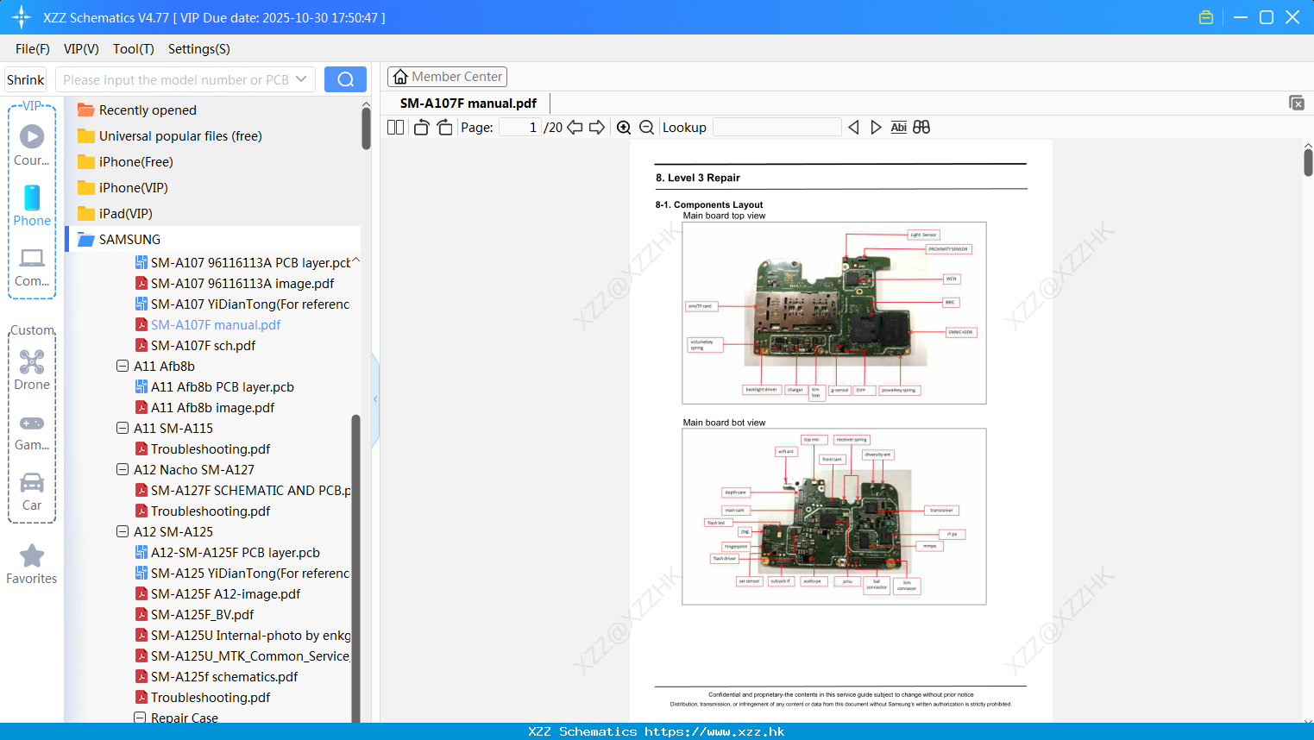The width and height of the screenshot is (1314, 740).
Task: Collapse the A11 SM-A115 node
Action: click(x=123, y=428)
